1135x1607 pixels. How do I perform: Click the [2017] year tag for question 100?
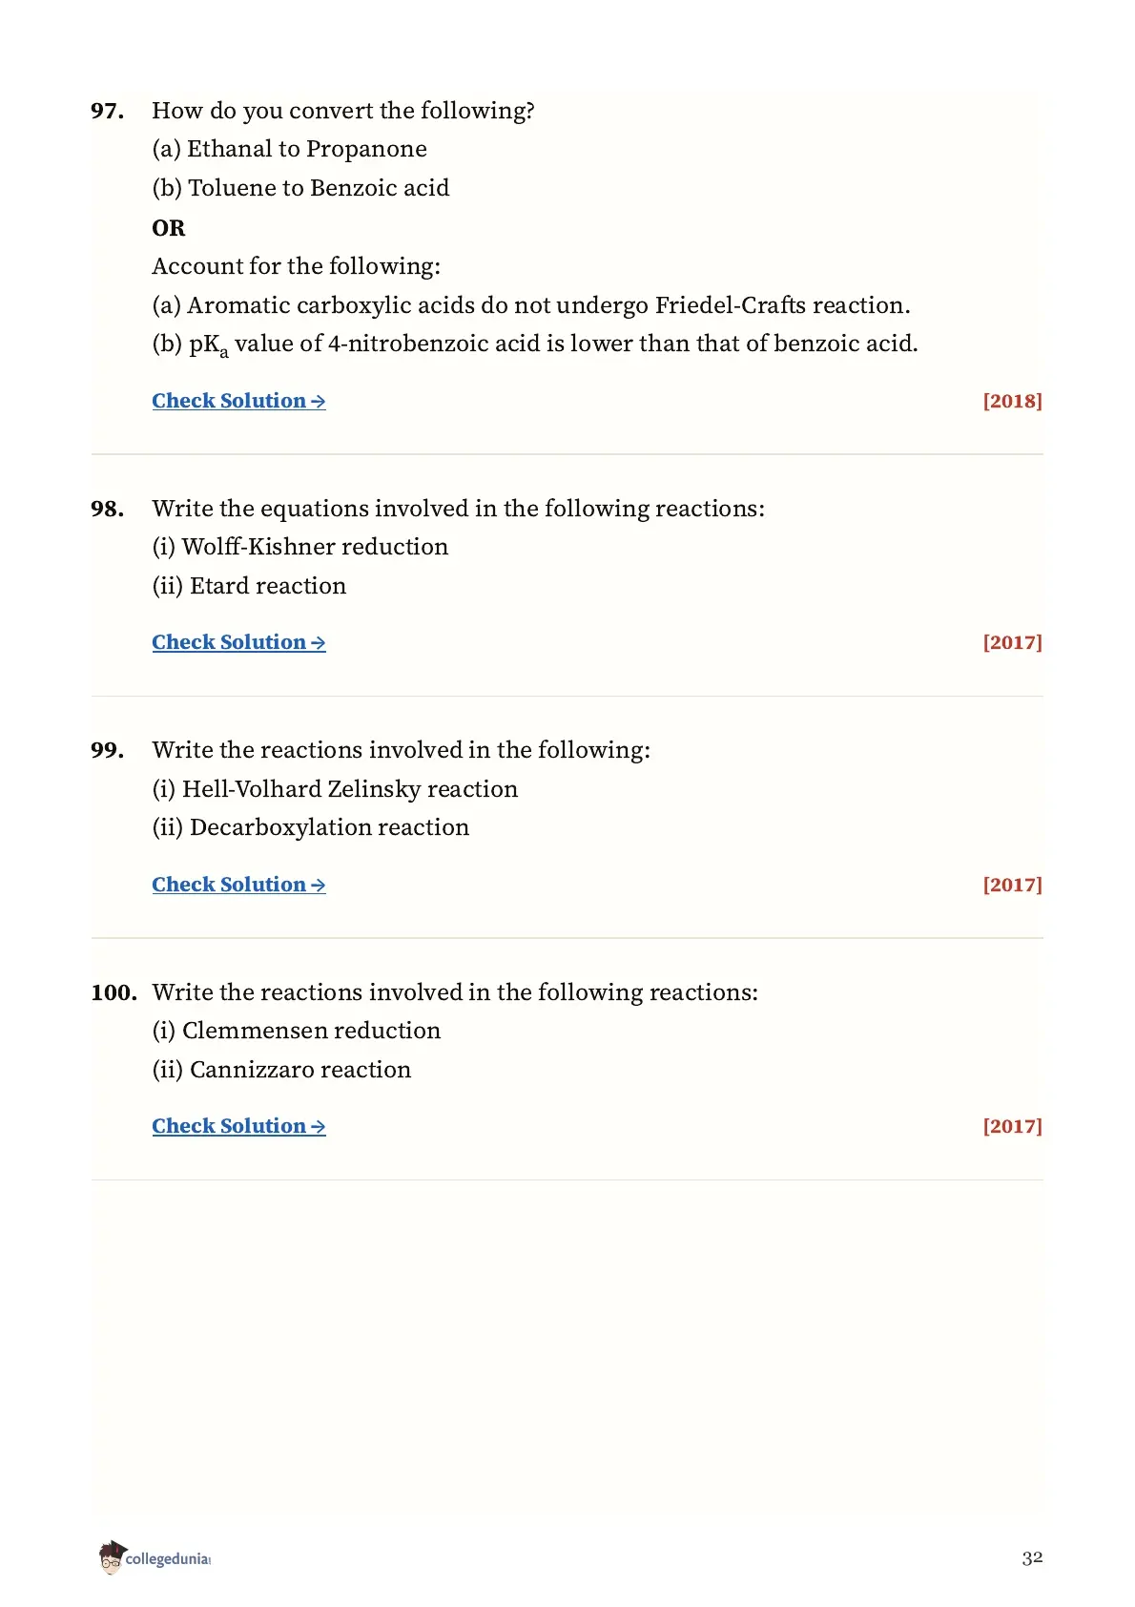(x=1012, y=1126)
